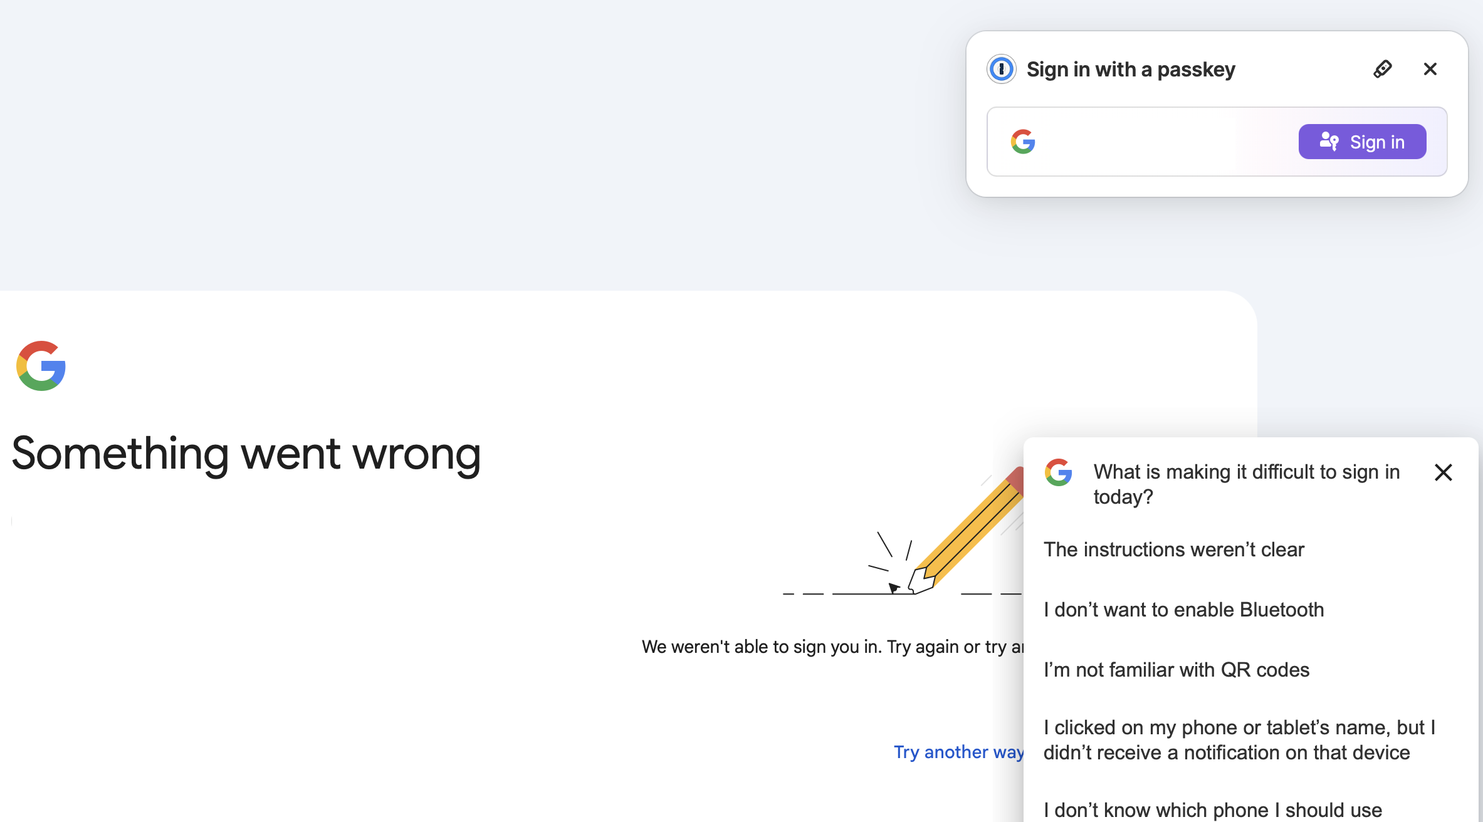Click the 1Password logo icon in passkey popup
The height and width of the screenshot is (822, 1483).
[x=1001, y=69]
